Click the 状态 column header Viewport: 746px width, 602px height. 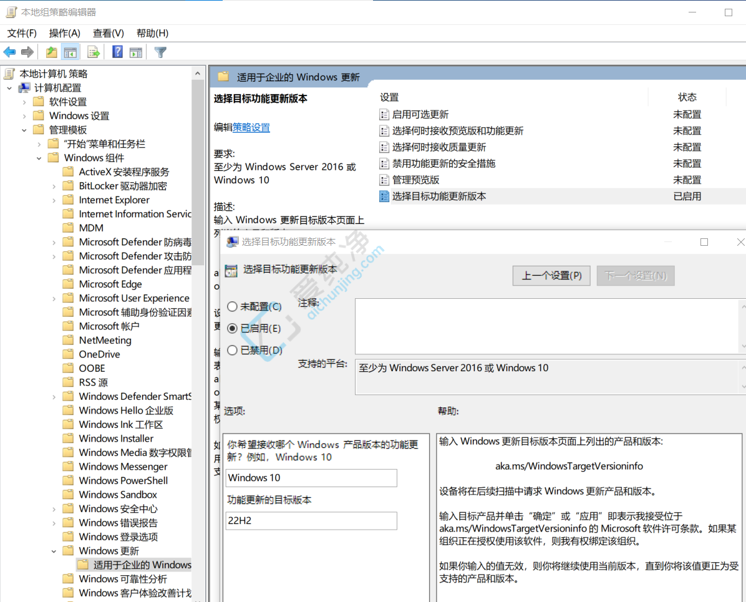pyautogui.click(x=687, y=97)
